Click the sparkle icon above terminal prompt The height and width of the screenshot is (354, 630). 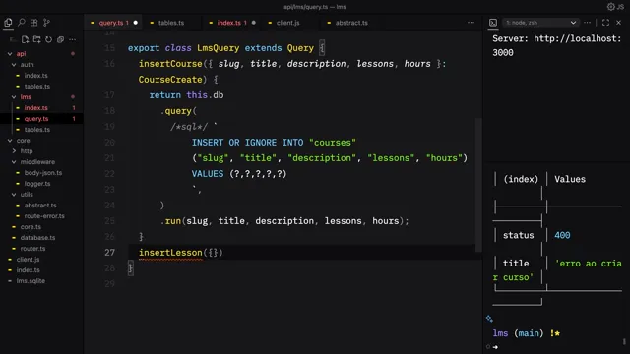489,319
